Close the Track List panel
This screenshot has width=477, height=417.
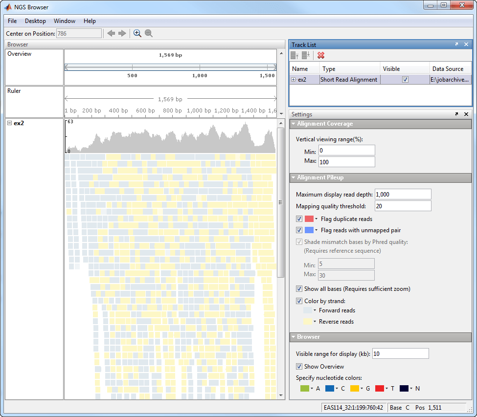tap(466, 44)
